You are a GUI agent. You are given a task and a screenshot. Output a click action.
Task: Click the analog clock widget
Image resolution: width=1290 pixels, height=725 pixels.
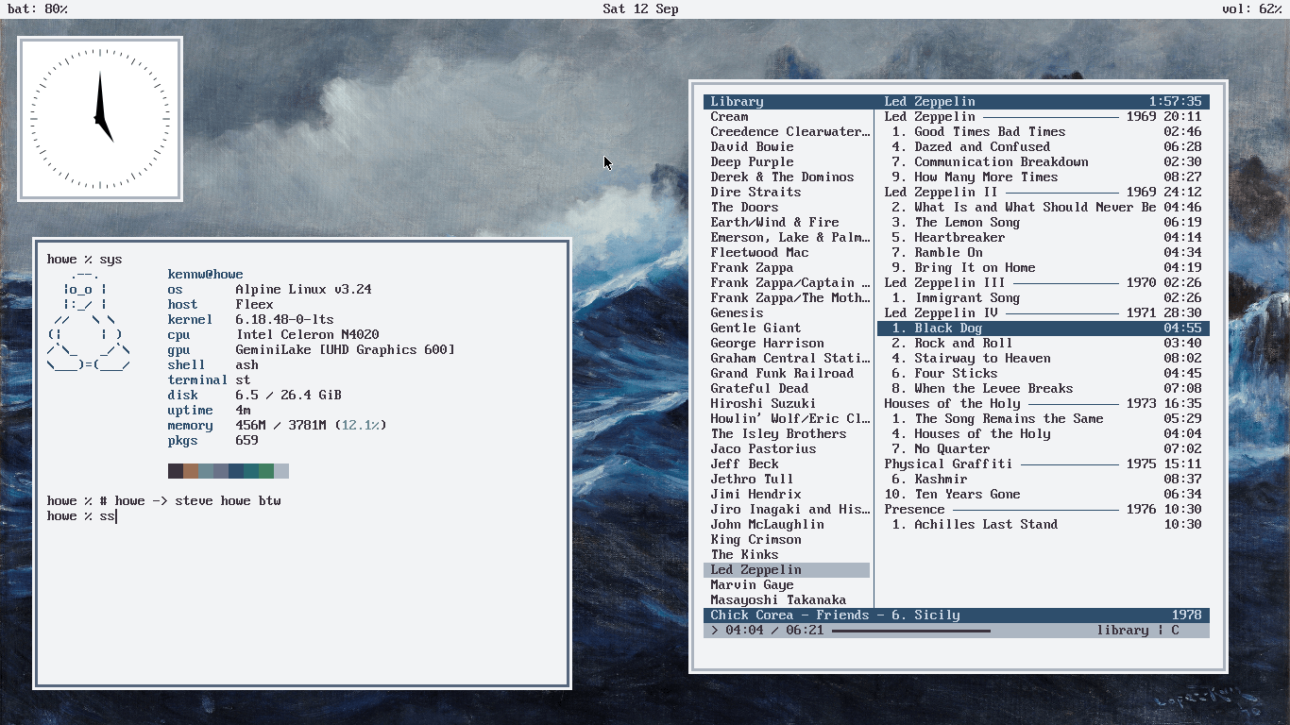coord(100,119)
